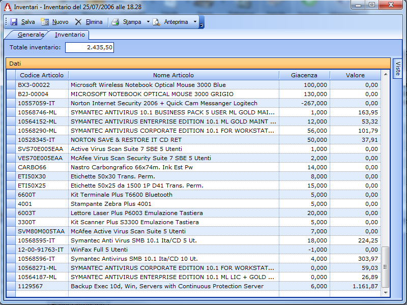Click the value 101,79 cell
Image resolution: width=407 pixels, height=305 pixels.
coord(355,131)
